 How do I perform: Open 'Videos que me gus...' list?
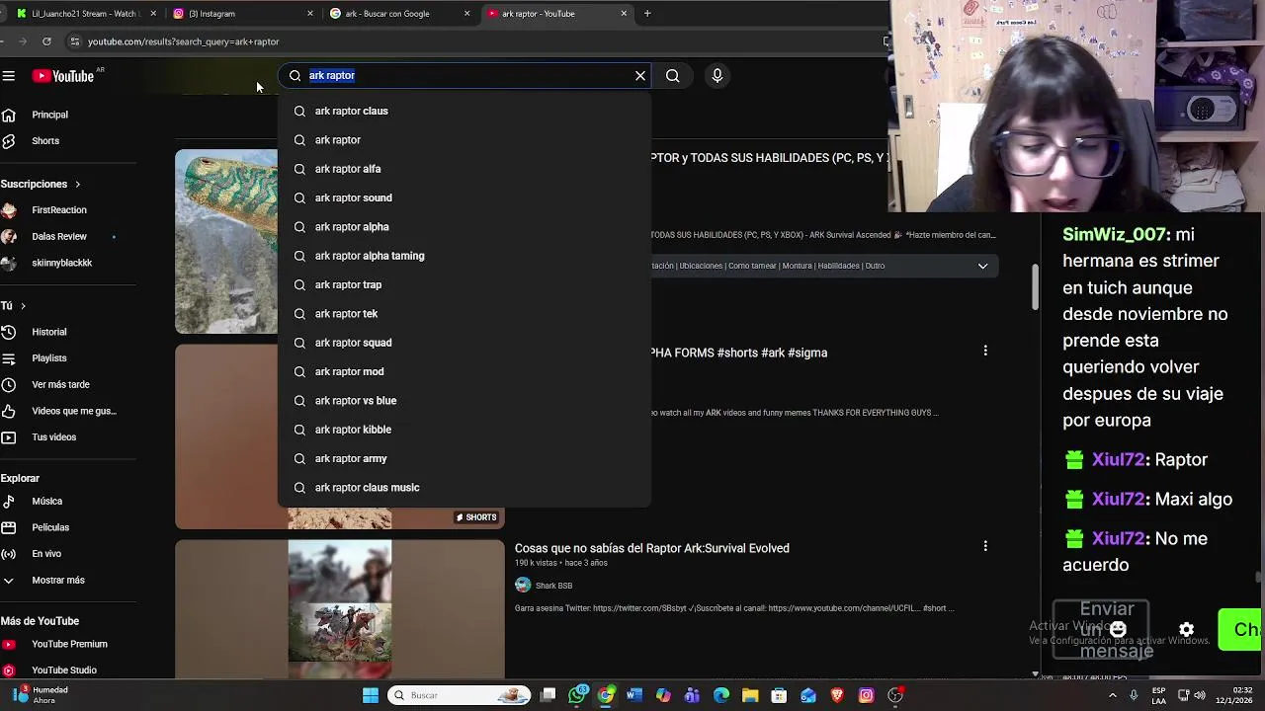[73, 411]
